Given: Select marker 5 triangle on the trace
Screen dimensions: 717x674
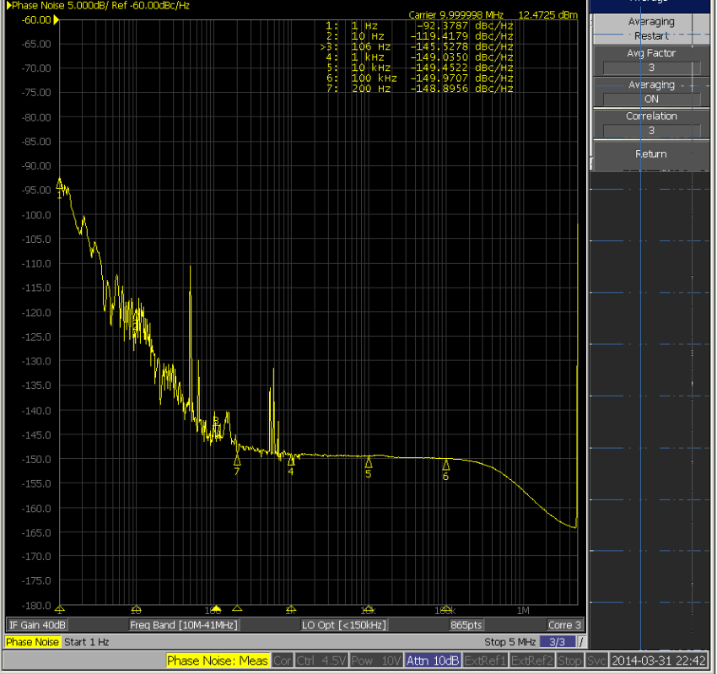Looking at the screenshot, I should point(369,462).
